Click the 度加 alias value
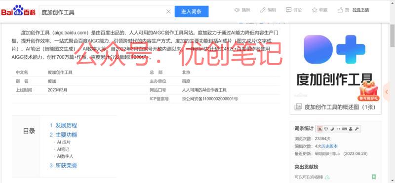Viewport: 395px width, 183px height. 52,81
